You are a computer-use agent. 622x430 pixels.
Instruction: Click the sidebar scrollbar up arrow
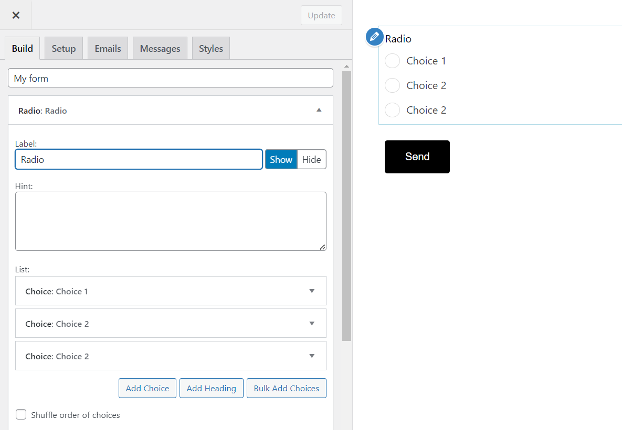tap(346, 67)
